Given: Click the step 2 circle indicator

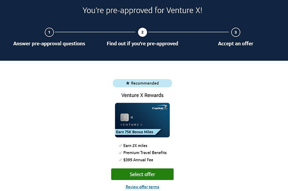Looking at the screenshot, I should 143,32.
